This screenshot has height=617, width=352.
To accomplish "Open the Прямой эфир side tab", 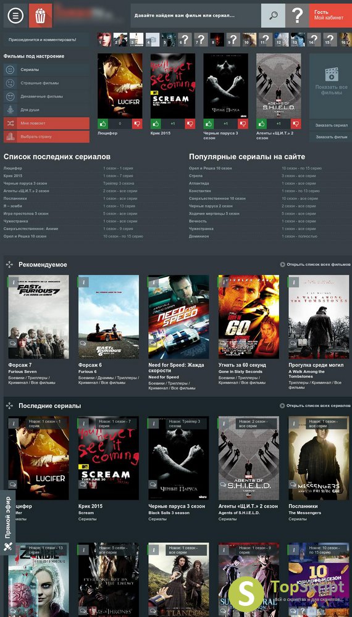I will pos(8,522).
